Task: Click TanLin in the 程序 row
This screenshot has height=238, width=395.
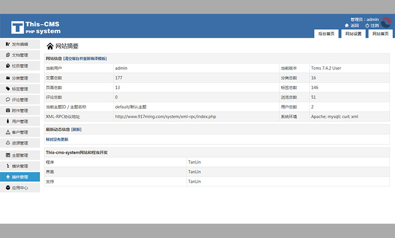Action: (195, 162)
